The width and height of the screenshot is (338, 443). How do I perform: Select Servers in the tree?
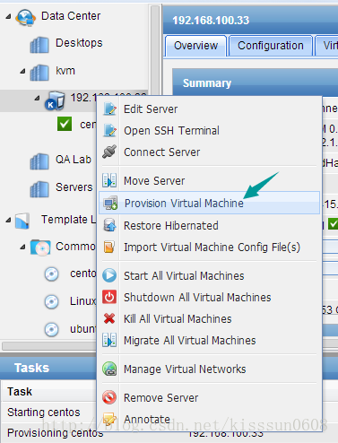pyautogui.click(x=74, y=187)
